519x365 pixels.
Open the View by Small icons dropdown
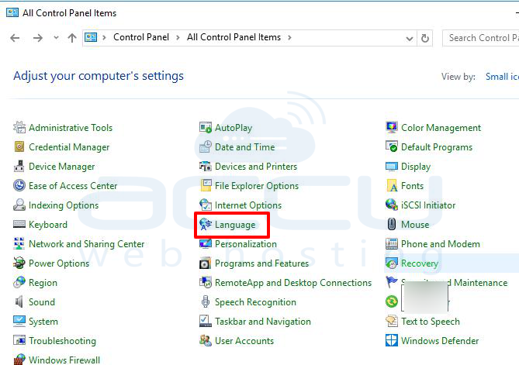[502, 77]
